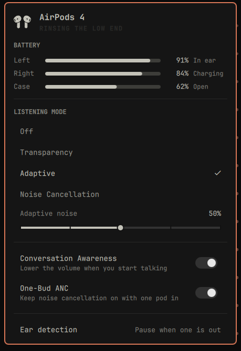
Task: Click the Adaptive noise 50% value
Action: coord(215,214)
